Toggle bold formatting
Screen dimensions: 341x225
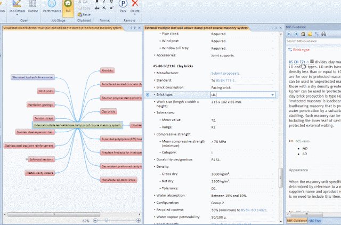[97, 2]
